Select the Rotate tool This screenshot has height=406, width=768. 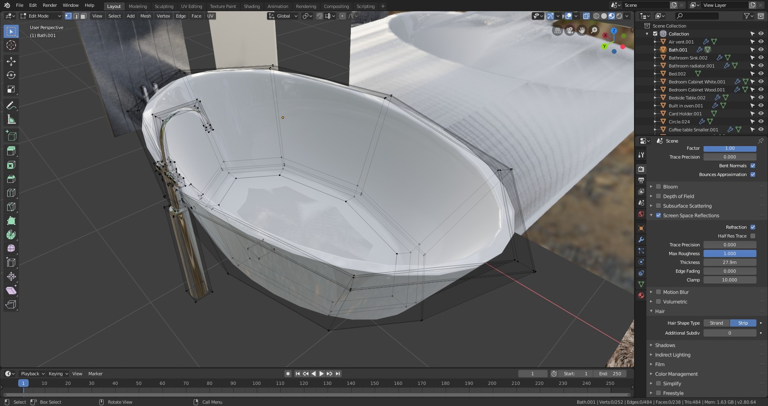pyautogui.click(x=11, y=75)
